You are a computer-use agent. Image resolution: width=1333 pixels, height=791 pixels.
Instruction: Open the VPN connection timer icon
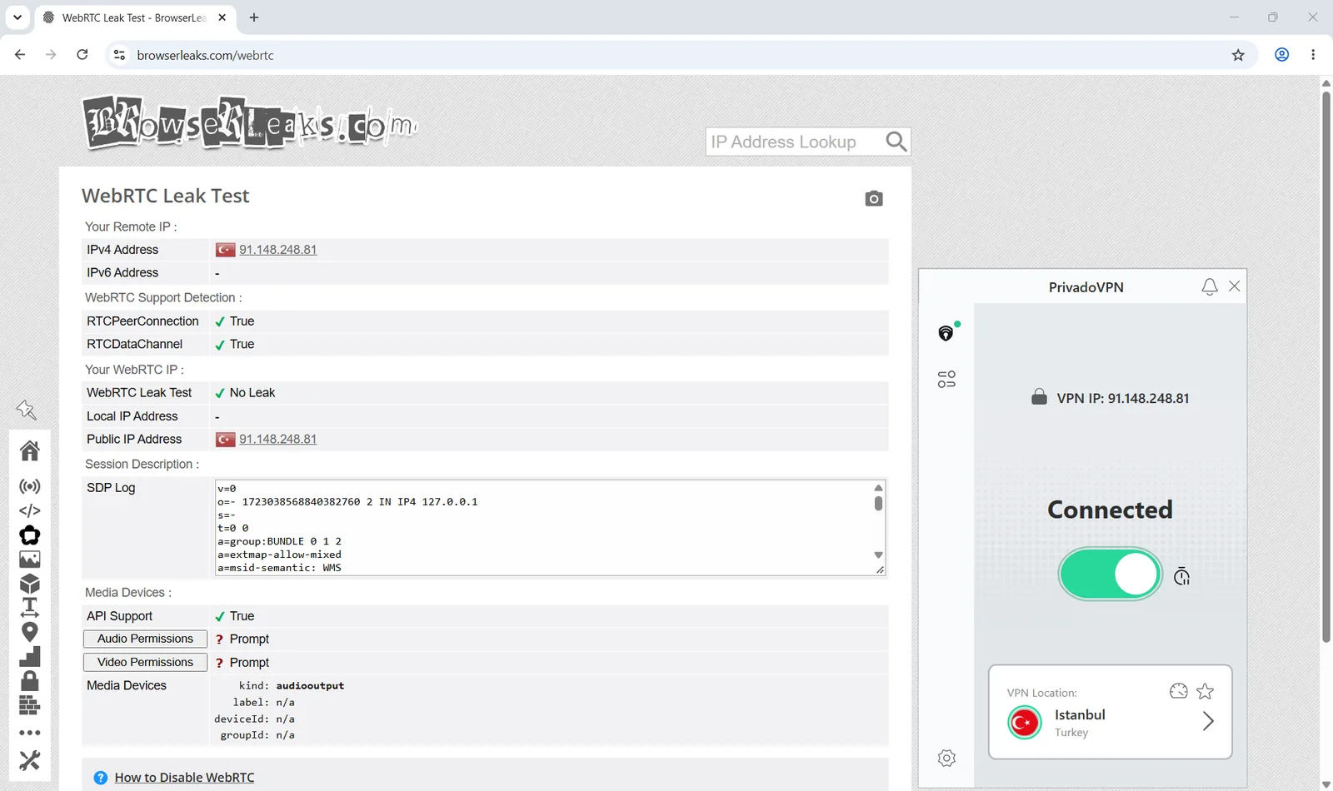tap(1181, 576)
